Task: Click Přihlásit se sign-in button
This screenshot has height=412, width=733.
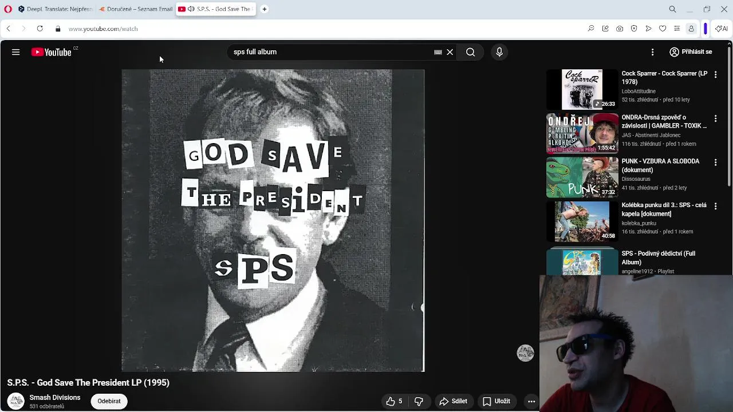Action: coord(691,51)
